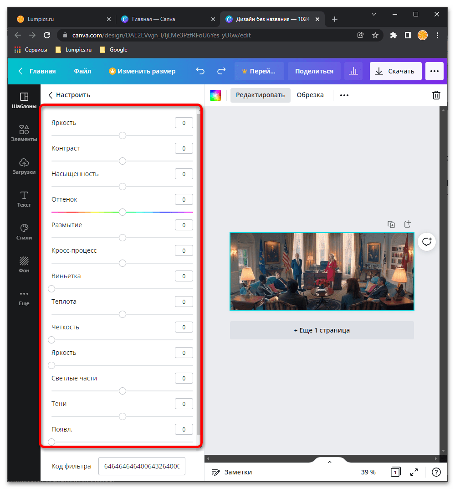Image resolution: width=455 pixels, height=489 pixels.
Task: Open the Шаблоны templates sidebar icon
Action: tap(24, 100)
